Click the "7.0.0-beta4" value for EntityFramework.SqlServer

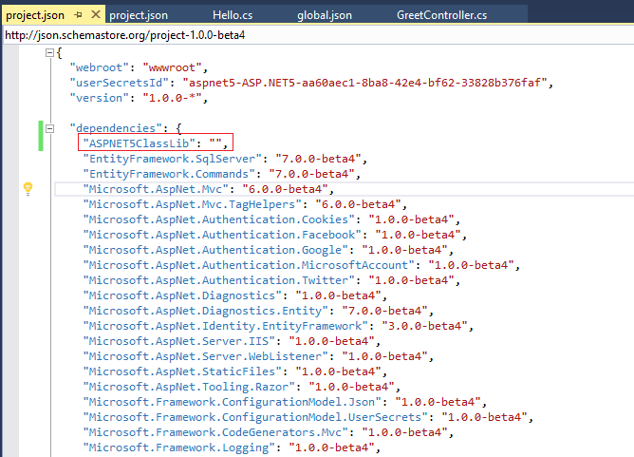318,159
